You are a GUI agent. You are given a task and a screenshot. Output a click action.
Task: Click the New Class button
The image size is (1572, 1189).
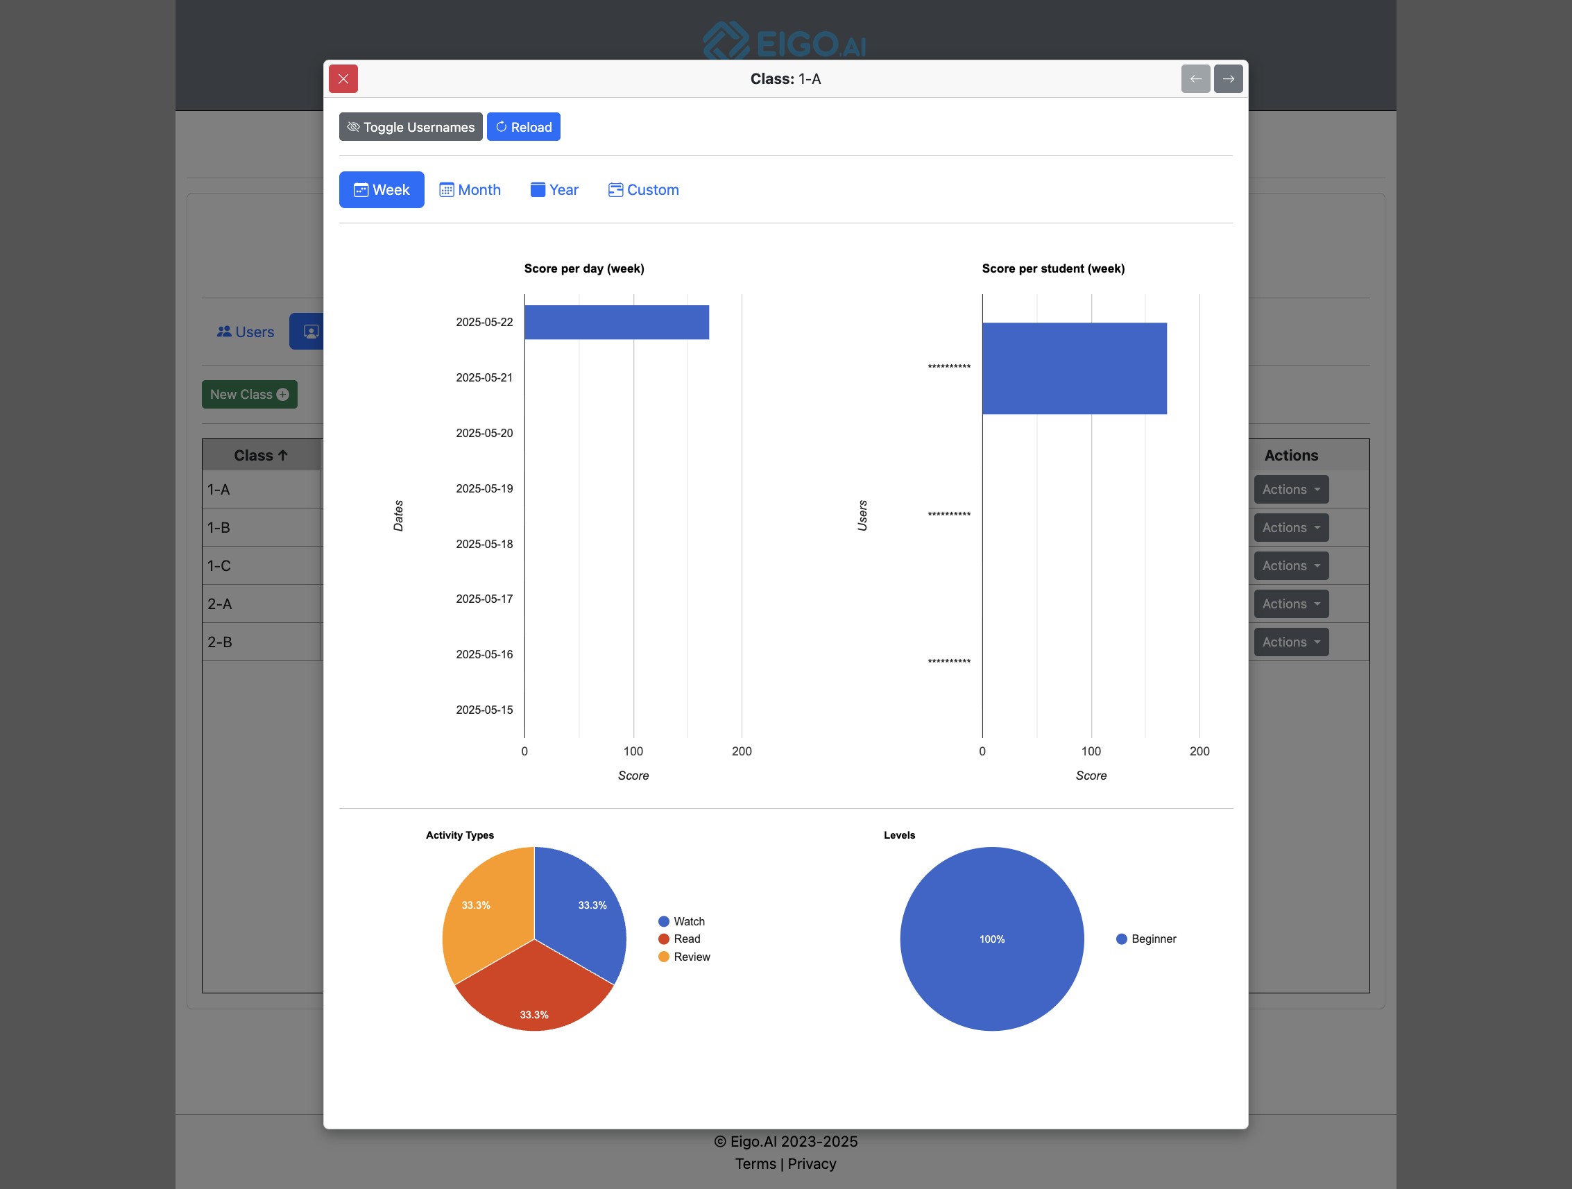[250, 395]
